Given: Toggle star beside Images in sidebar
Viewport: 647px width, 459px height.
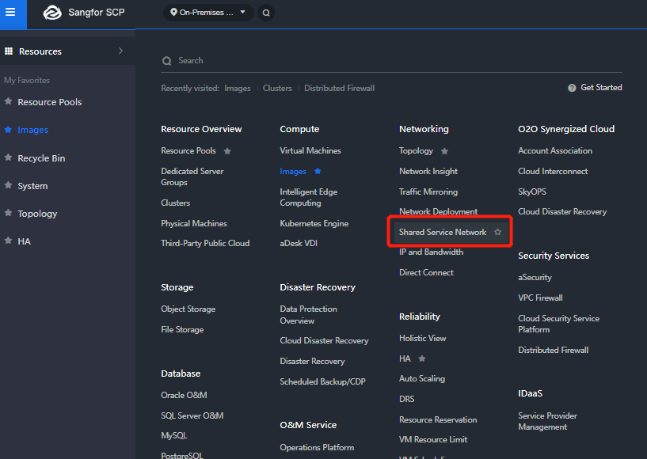Looking at the screenshot, I should (8, 130).
